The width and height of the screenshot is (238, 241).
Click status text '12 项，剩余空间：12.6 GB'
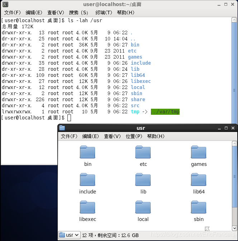click(x=110, y=235)
